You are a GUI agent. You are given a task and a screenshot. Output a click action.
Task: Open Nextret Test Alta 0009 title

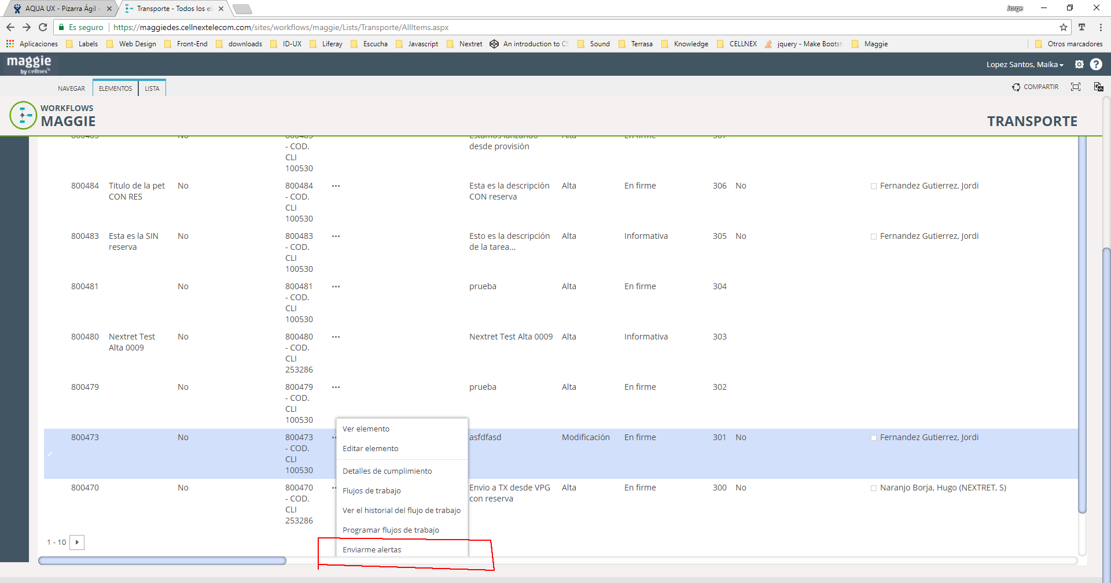tap(132, 342)
